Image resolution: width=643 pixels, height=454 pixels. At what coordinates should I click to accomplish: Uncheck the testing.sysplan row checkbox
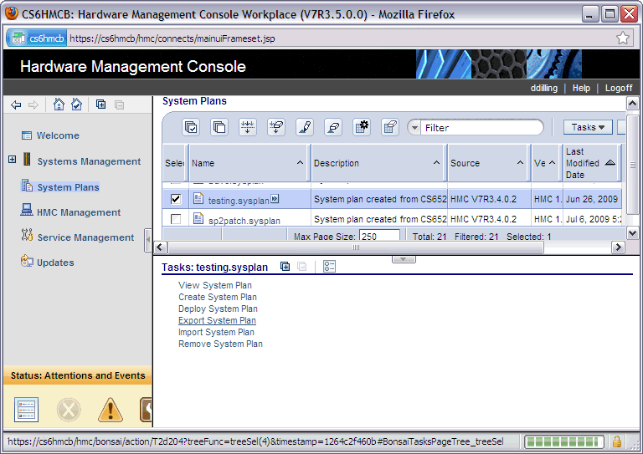[176, 199]
